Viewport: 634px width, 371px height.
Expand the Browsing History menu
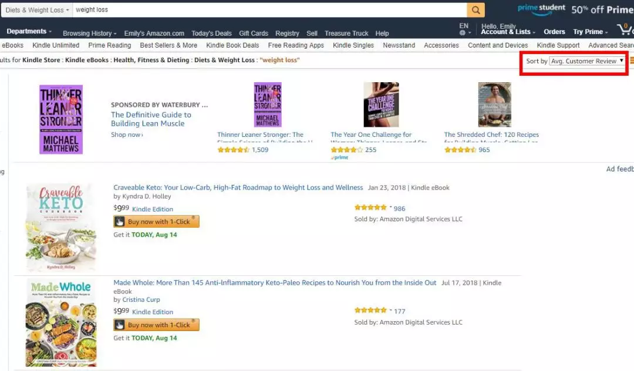pos(89,33)
